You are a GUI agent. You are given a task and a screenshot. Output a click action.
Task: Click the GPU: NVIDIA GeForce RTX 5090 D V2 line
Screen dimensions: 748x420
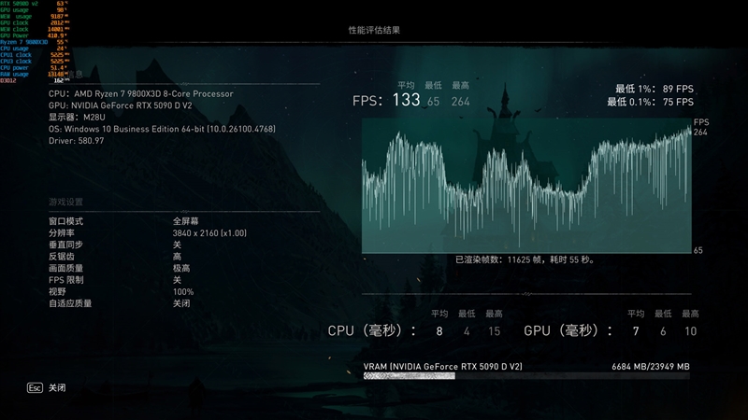coord(121,105)
